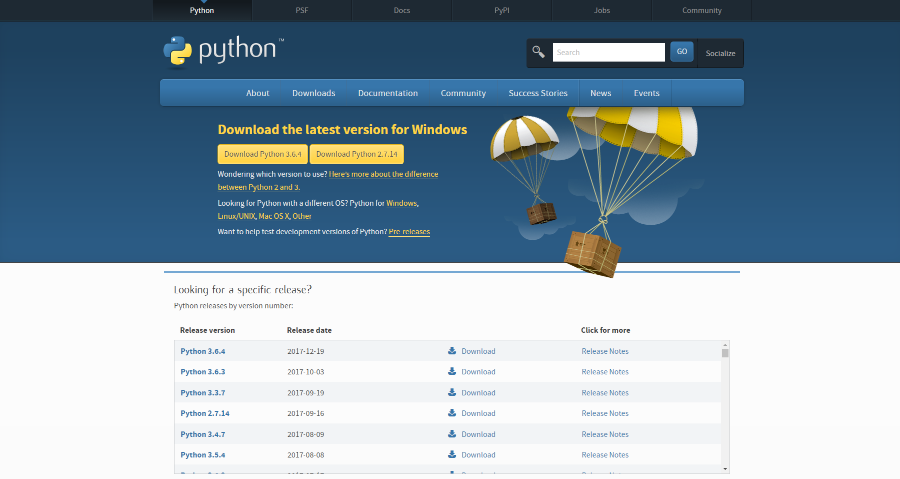Open Release Notes for Python 2.7.14

coord(605,413)
